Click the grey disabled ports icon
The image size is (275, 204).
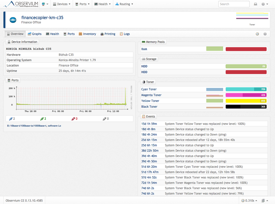(104, 119)
